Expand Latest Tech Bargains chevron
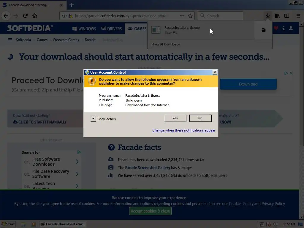Viewport: 304px width, 228px height. point(77,186)
